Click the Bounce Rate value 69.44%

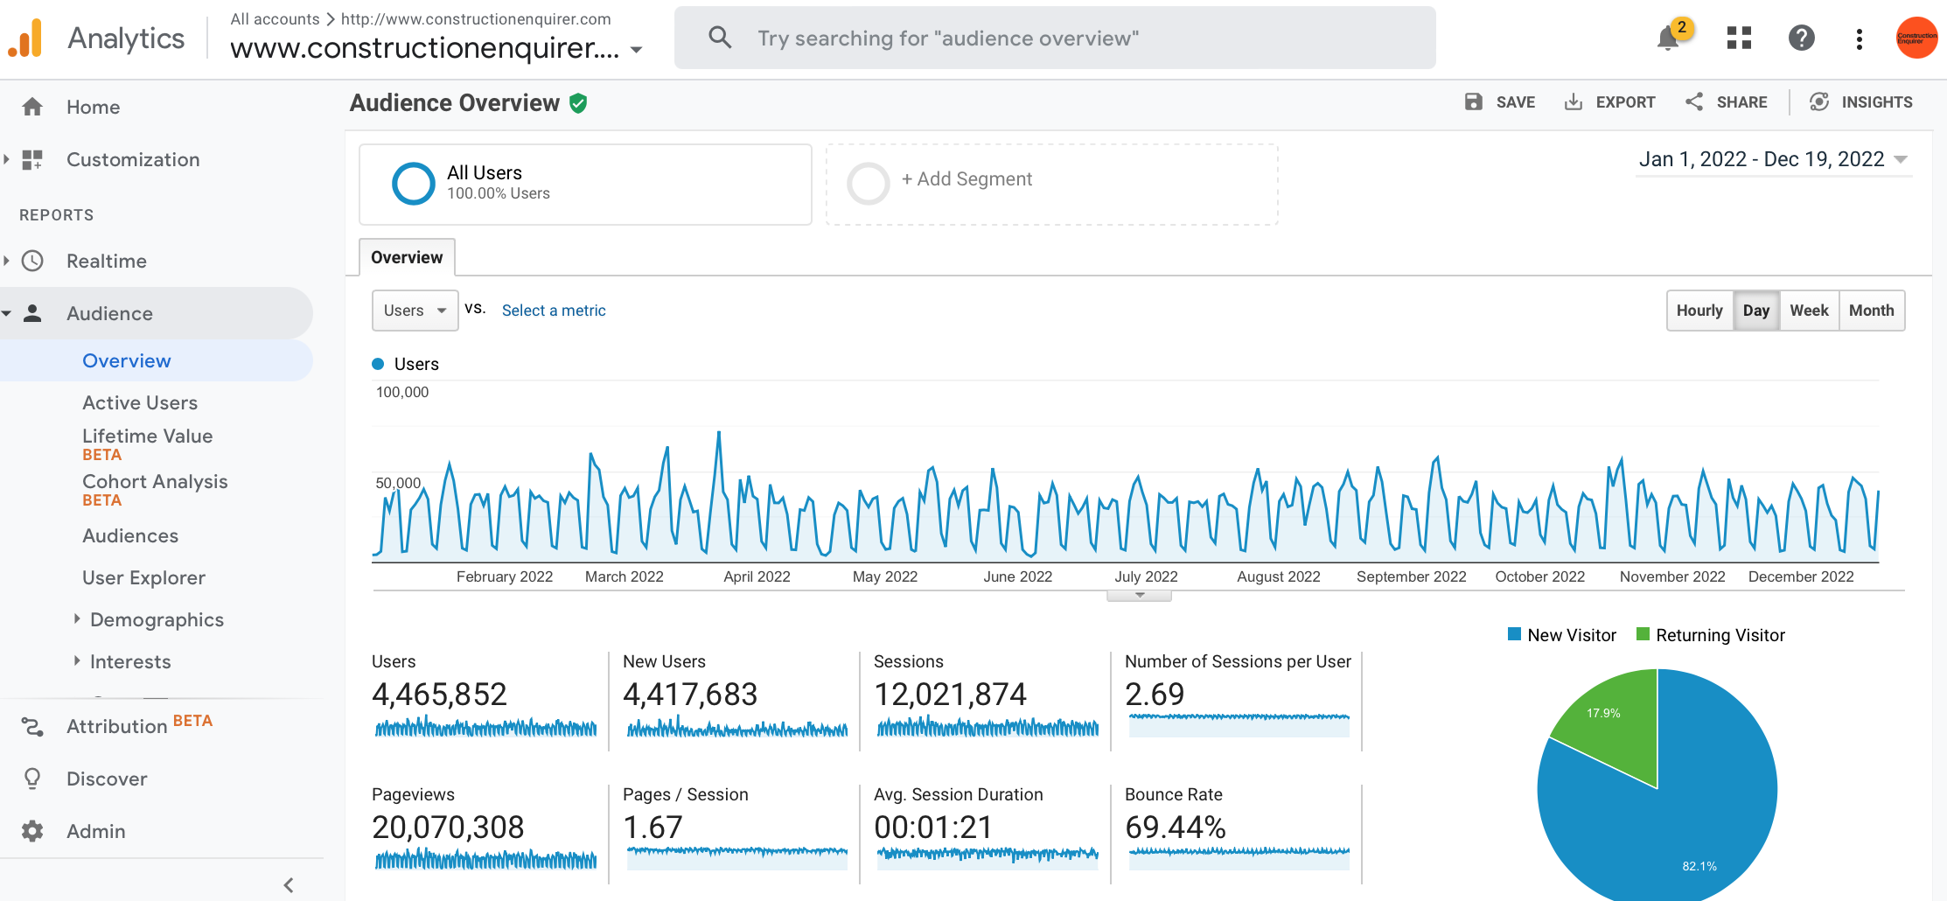pyautogui.click(x=1176, y=828)
